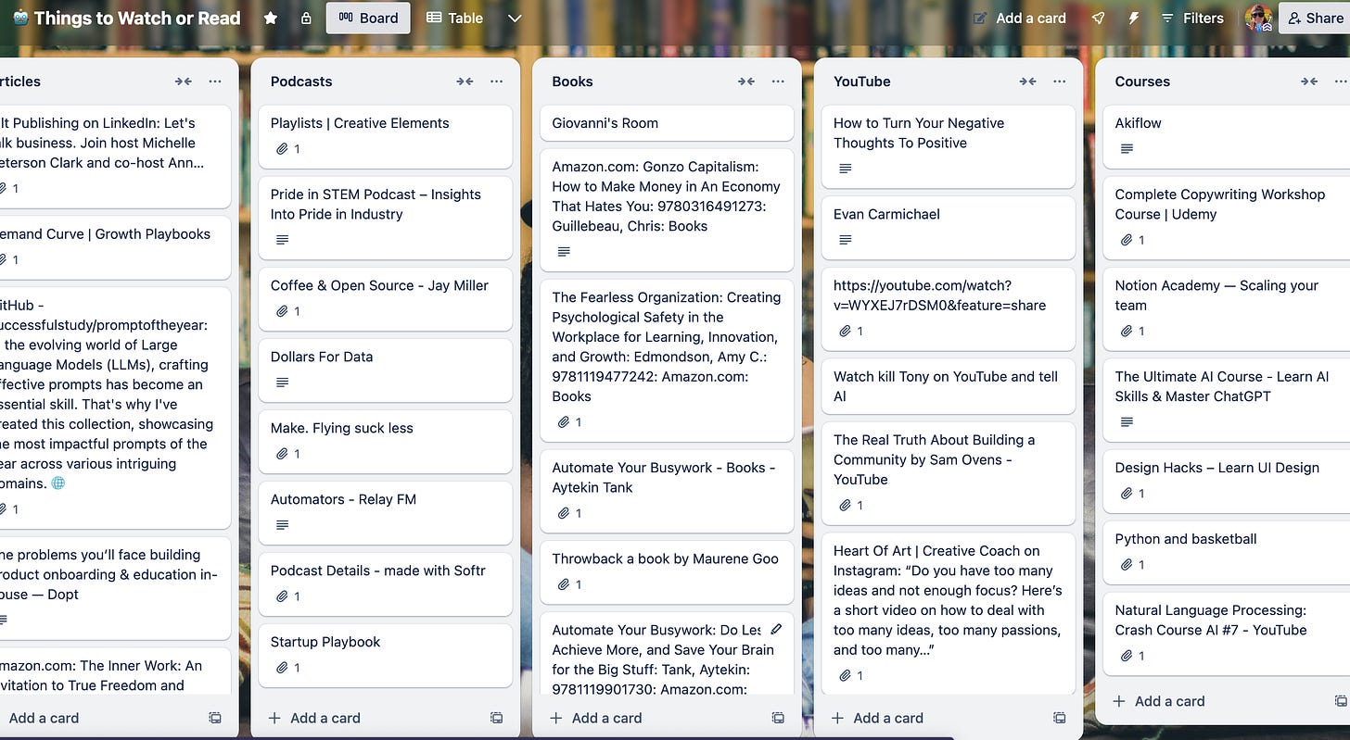1350x740 pixels.
Task: Open Design Hacks – Learn UI Design card
Action: (1227, 481)
